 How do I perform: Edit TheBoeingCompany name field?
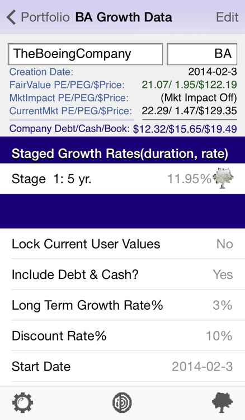coord(86,54)
